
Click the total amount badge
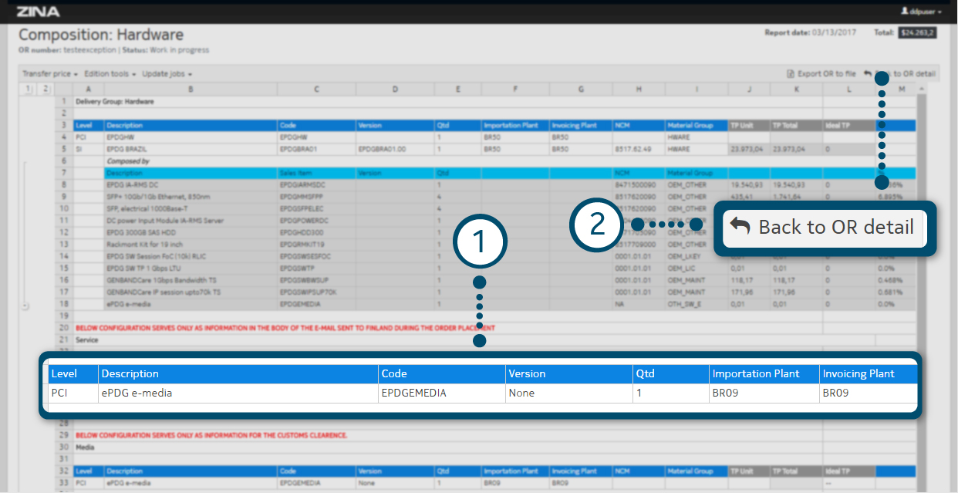[x=917, y=33]
